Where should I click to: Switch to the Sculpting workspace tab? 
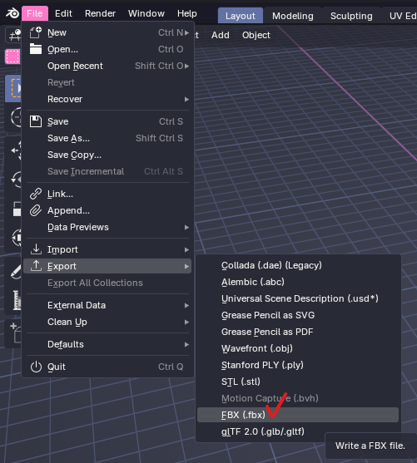(351, 16)
